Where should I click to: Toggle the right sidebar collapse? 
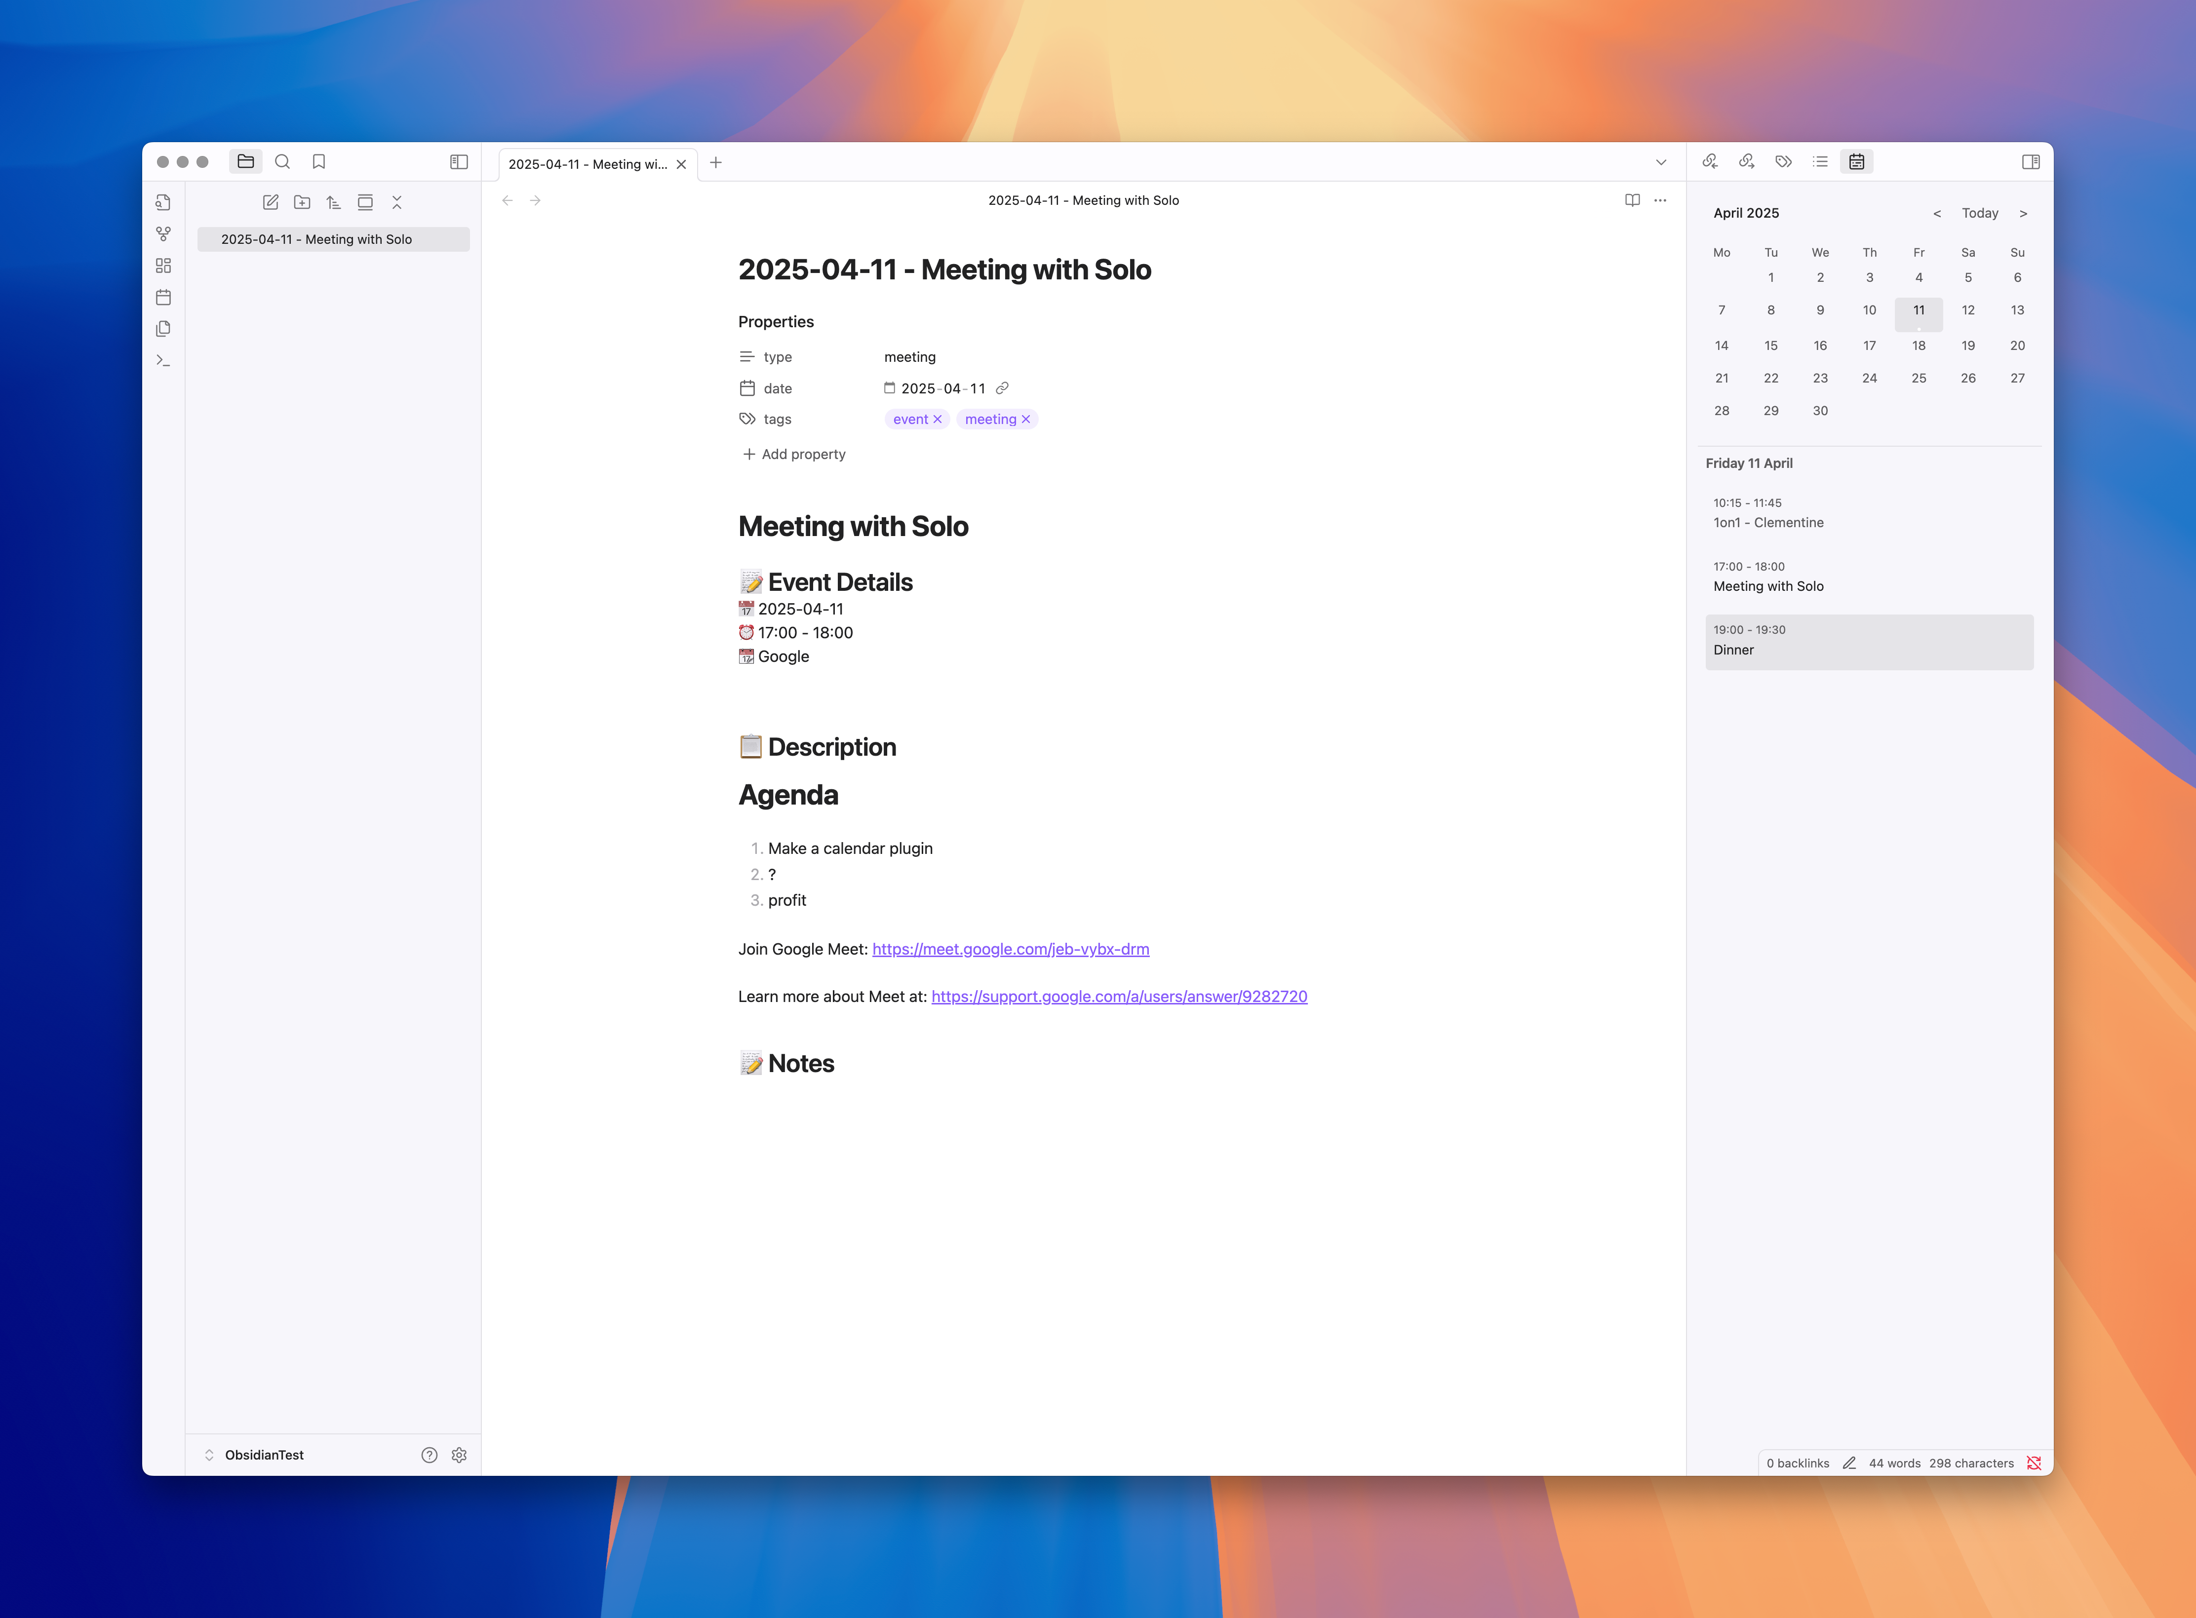(2031, 161)
